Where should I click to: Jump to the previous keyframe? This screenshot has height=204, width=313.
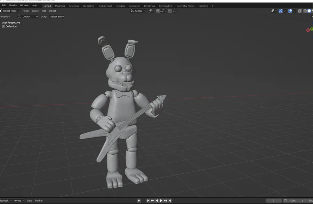pyautogui.click(x=153, y=201)
